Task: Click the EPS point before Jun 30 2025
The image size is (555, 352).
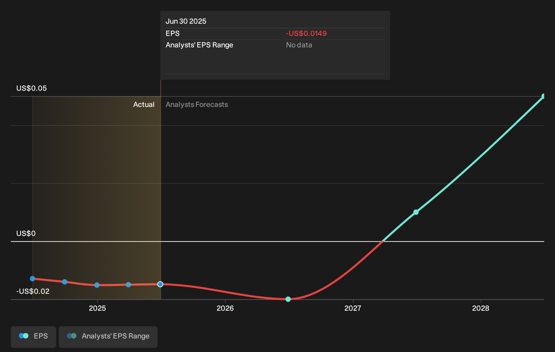Action: click(128, 285)
